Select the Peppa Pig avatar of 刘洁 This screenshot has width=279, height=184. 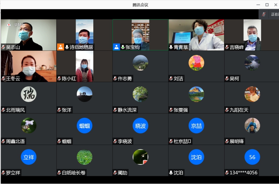coord(196,63)
